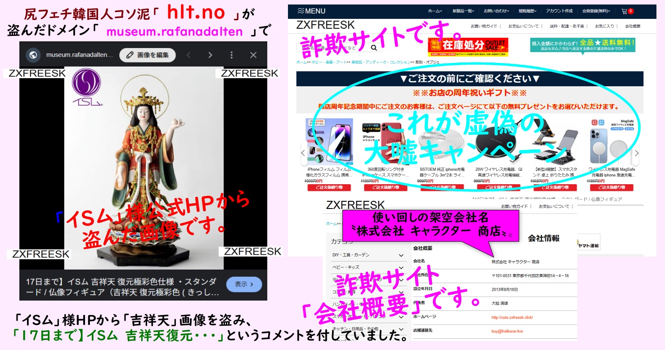This screenshot has width=665, height=350.
Task: Expand the 新製品一覧 dropdown
Action: click(x=463, y=11)
